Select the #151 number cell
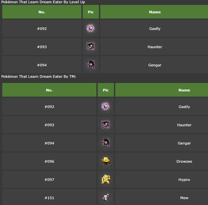The width and height of the screenshot is (208, 205). tap(49, 197)
